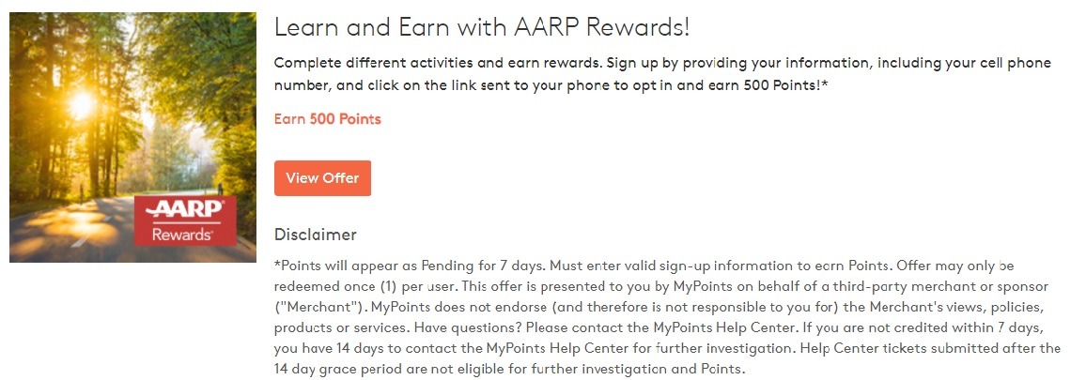
Task: Click the Learn and Earn with AARP Rewards heading
Action: tap(482, 28)
